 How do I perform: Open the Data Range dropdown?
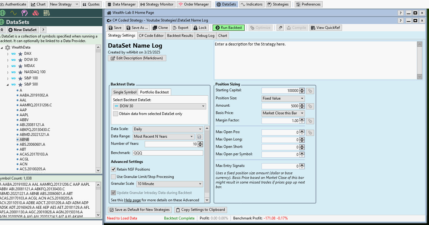click(163, 136)
